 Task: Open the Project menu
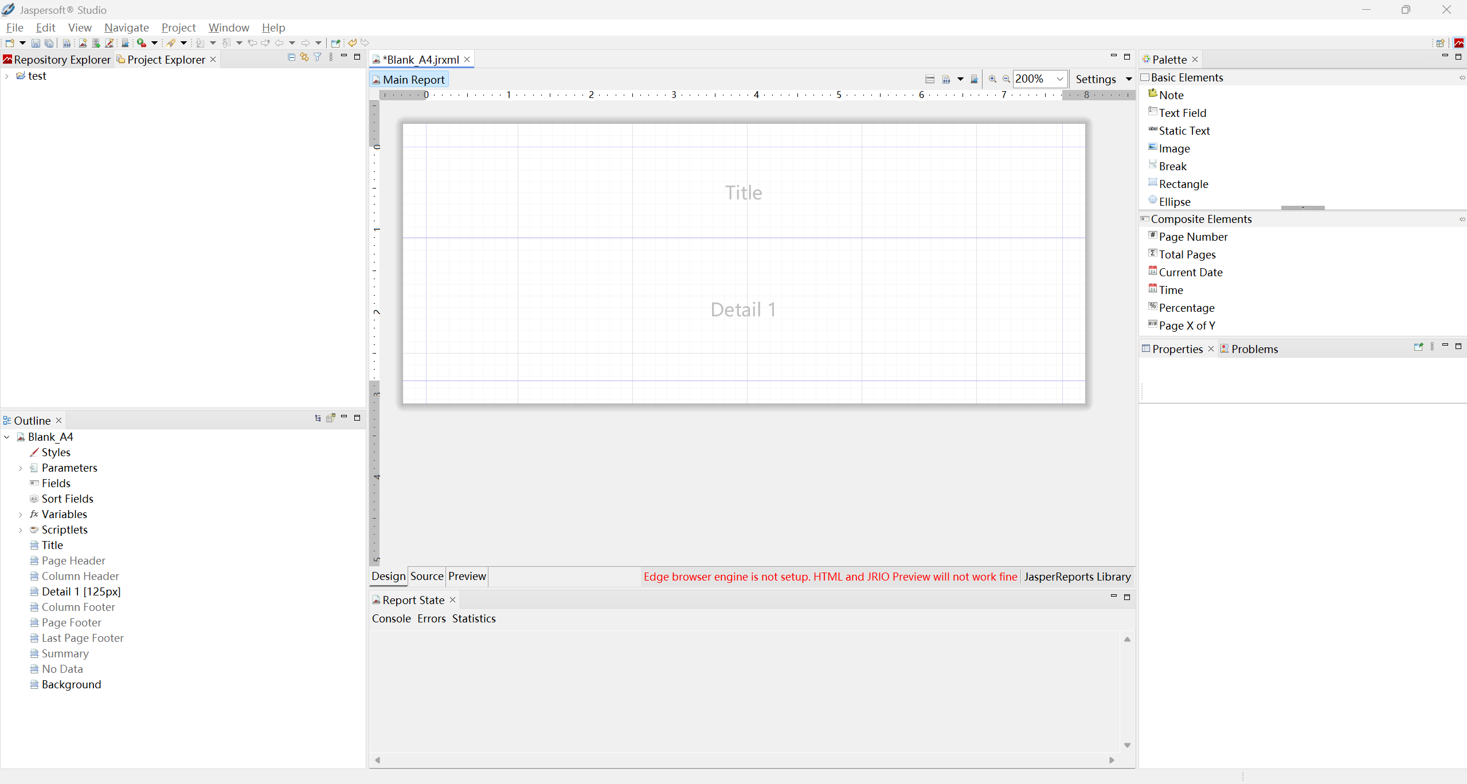coord(178,28)
